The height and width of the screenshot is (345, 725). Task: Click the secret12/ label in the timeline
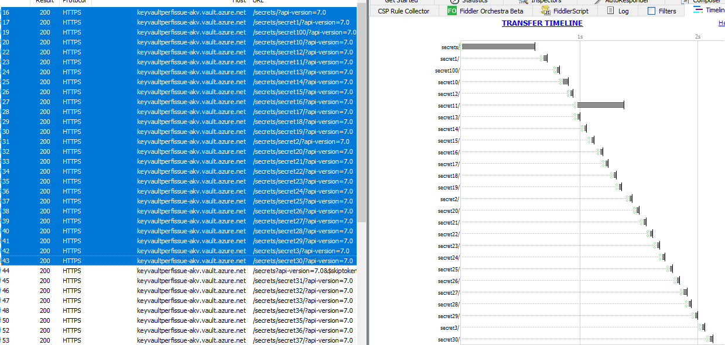pyautogui.click(x=449, y=94)
